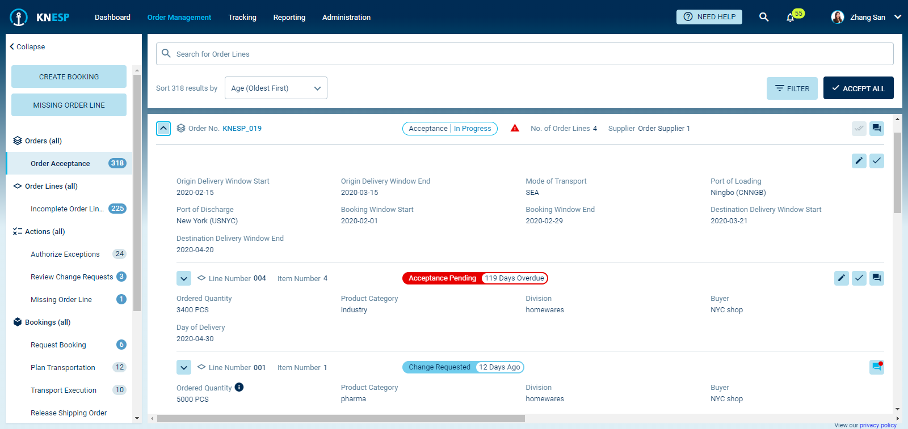Open unread chat icon for Line Number 001

tap(877, 367)
